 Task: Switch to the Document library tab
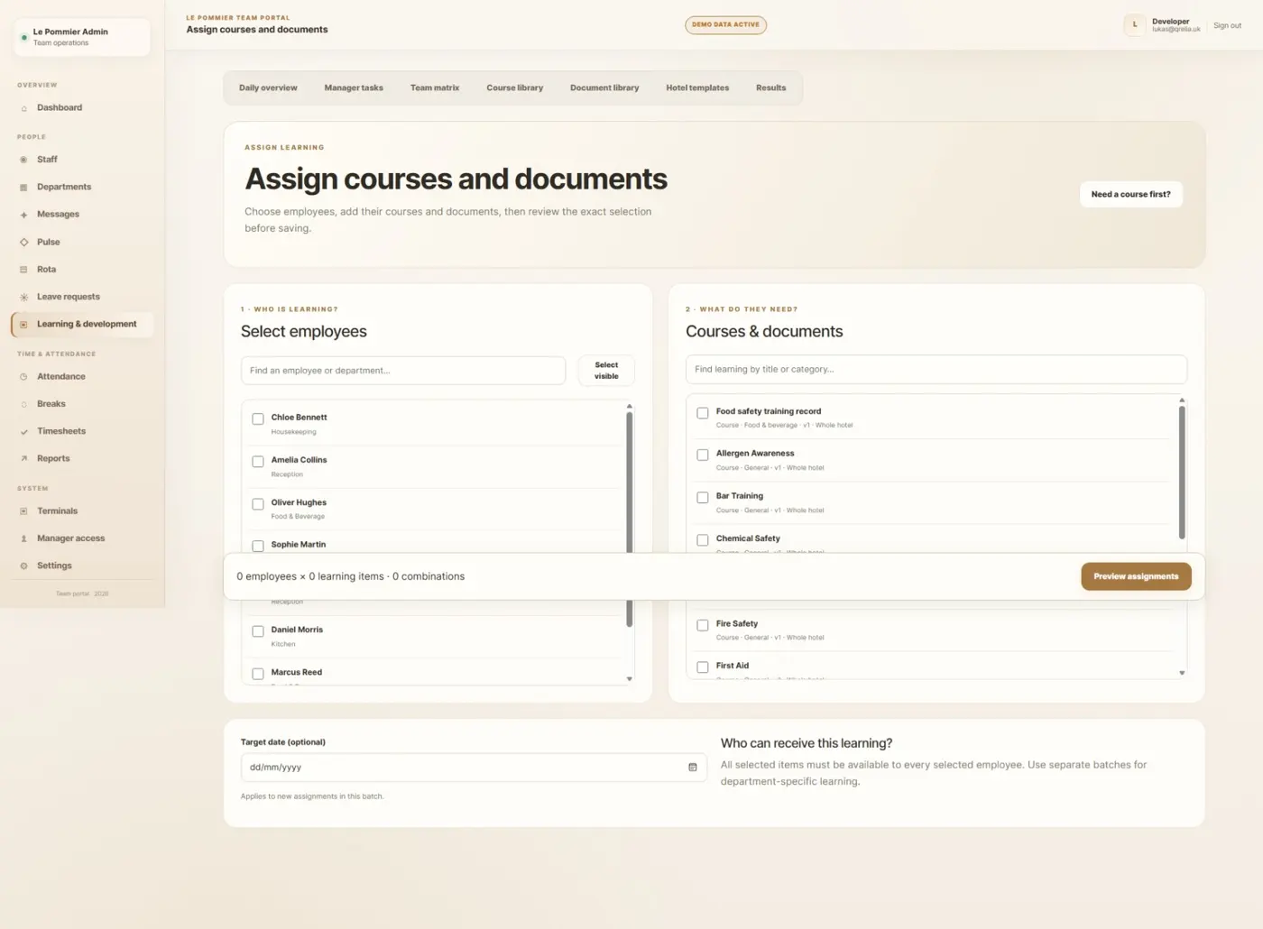(x=604, y=88)
